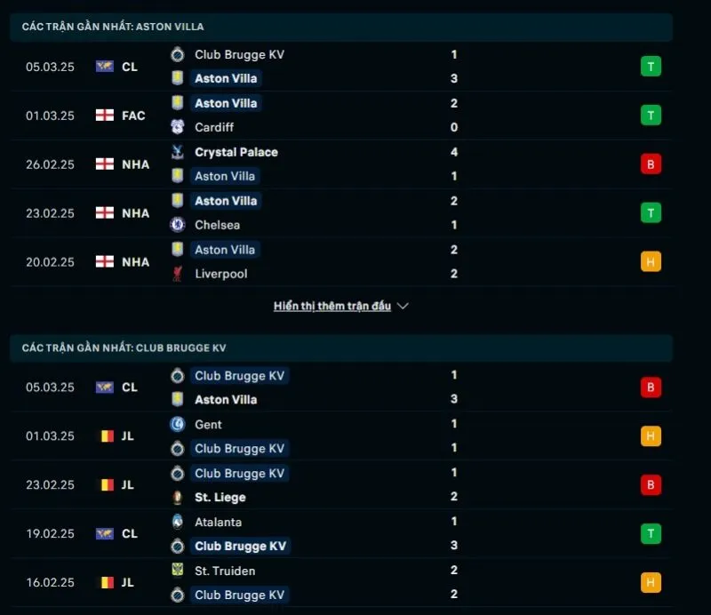Click green T badge for Atalanta match
This screenshot has height=615, width=711.
651,534
